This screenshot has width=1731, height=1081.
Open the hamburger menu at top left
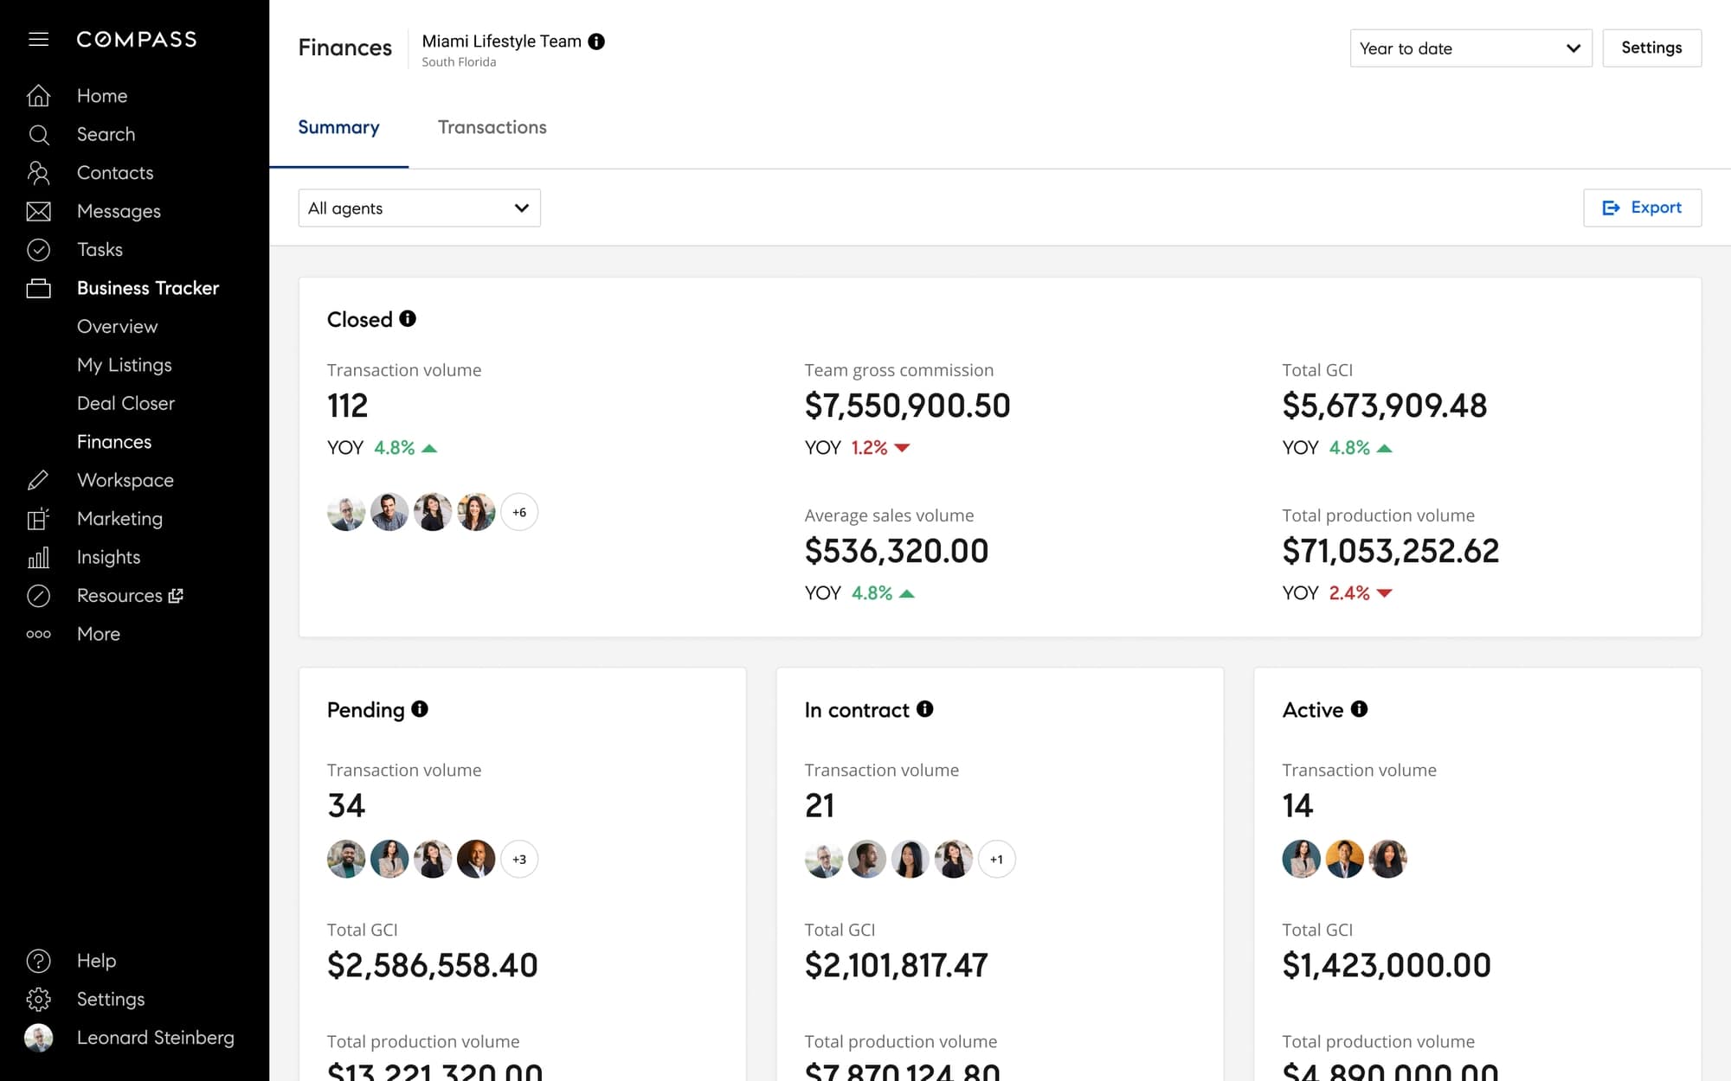pos(38,39)
